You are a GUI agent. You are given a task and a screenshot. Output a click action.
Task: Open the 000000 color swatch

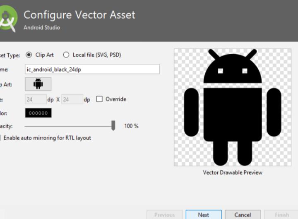click(x=38, y=113)
